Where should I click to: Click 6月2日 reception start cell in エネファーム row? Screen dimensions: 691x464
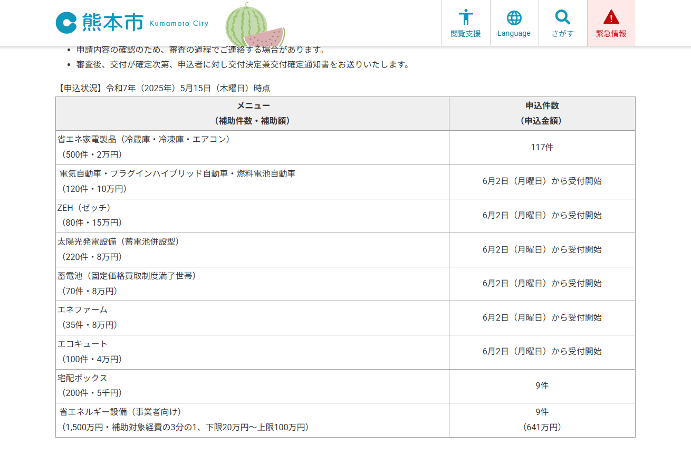(542, 318)
